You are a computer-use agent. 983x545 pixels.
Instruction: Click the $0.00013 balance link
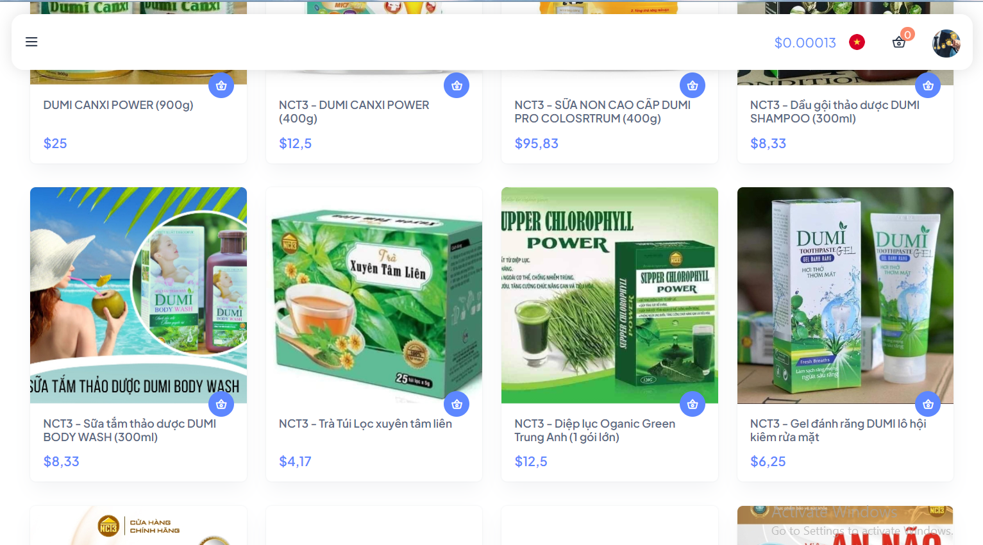(x=805, y=42)
